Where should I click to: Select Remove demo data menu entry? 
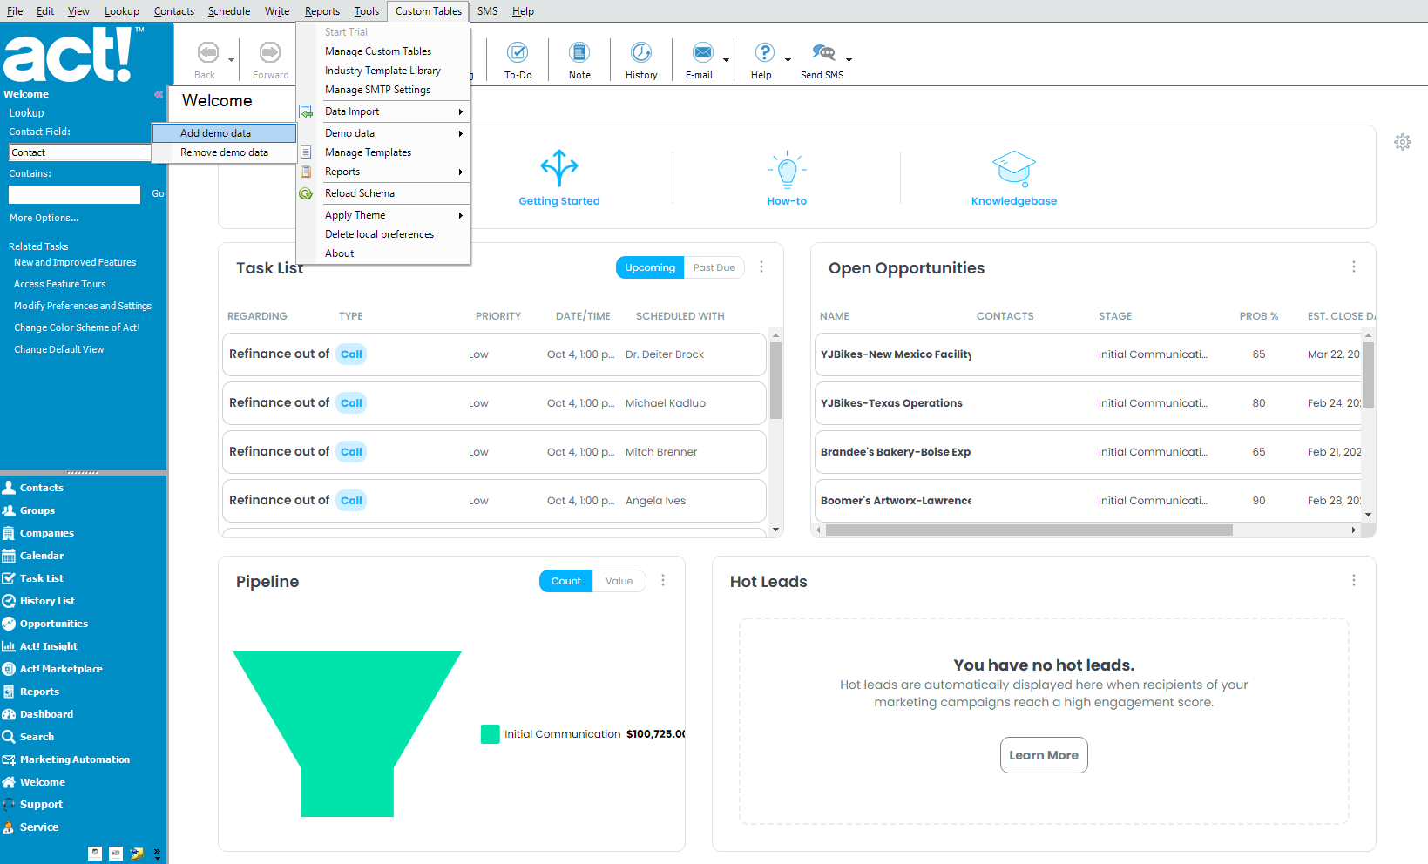[224, 152]
